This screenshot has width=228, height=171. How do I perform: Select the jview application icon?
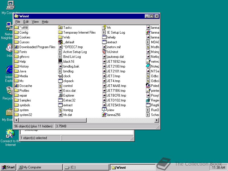pos(104,110)
